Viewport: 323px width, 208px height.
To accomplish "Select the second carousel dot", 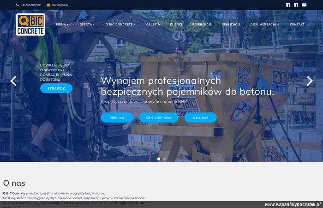I will tap(164, 159).
